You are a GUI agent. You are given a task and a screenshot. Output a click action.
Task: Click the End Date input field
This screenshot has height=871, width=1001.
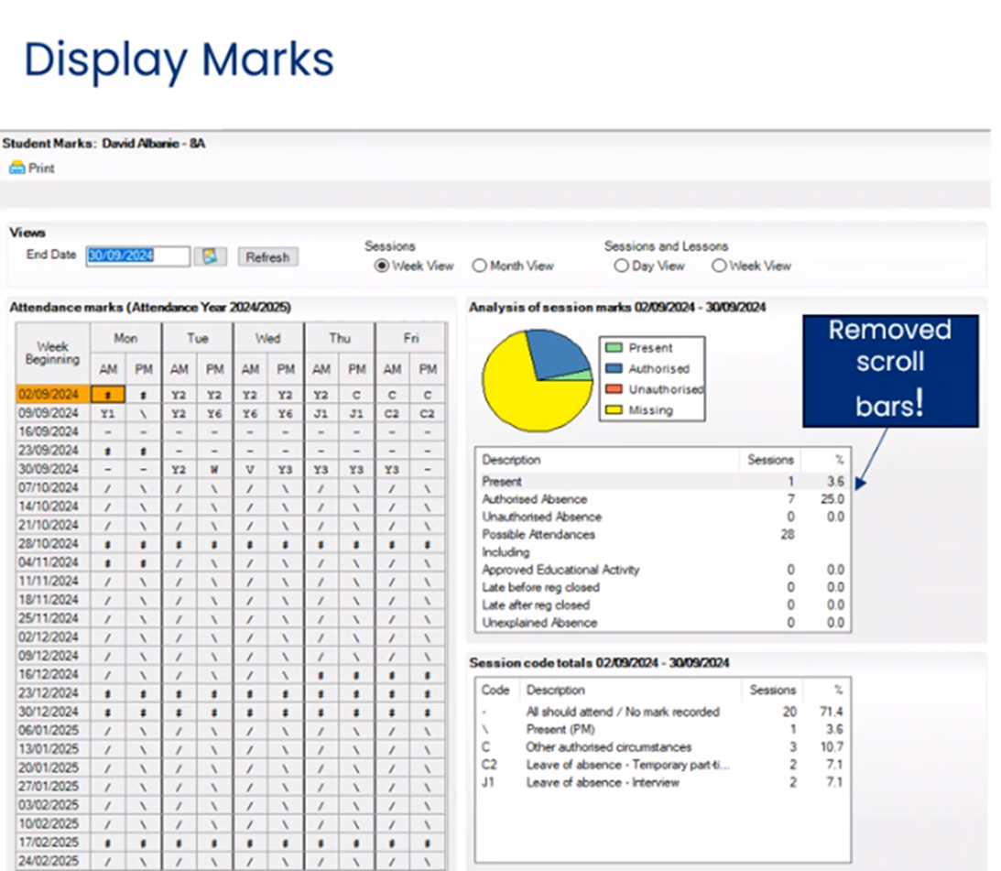point(137,256)
